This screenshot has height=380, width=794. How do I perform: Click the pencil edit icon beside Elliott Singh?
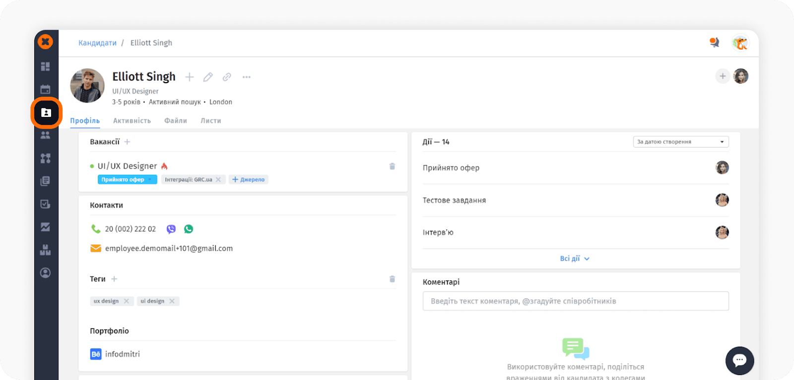click(x=208, y=77)
